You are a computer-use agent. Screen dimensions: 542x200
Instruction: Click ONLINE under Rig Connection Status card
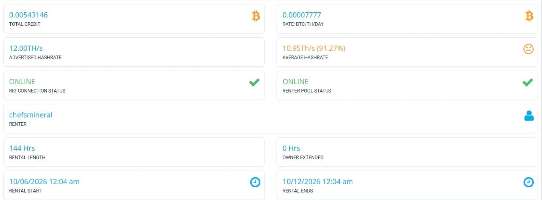[x=22, y=81]
